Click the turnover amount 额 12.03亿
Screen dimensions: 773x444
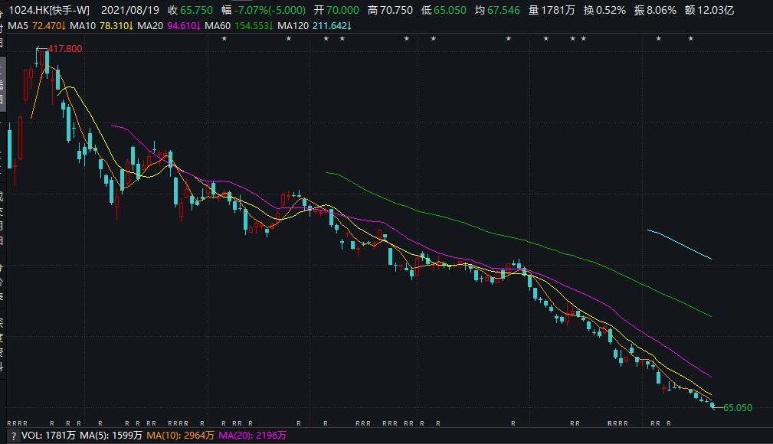709,10
